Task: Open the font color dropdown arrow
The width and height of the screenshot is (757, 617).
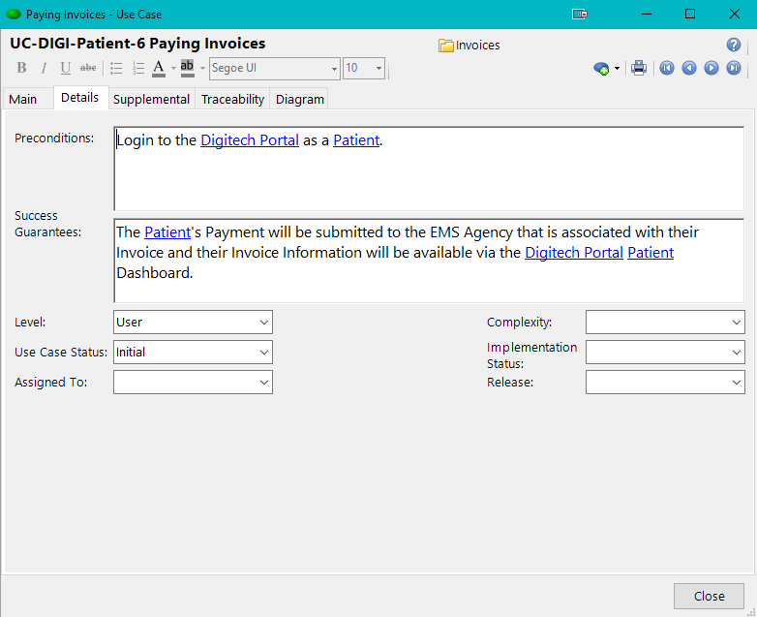Action: [x=173, y=69]
